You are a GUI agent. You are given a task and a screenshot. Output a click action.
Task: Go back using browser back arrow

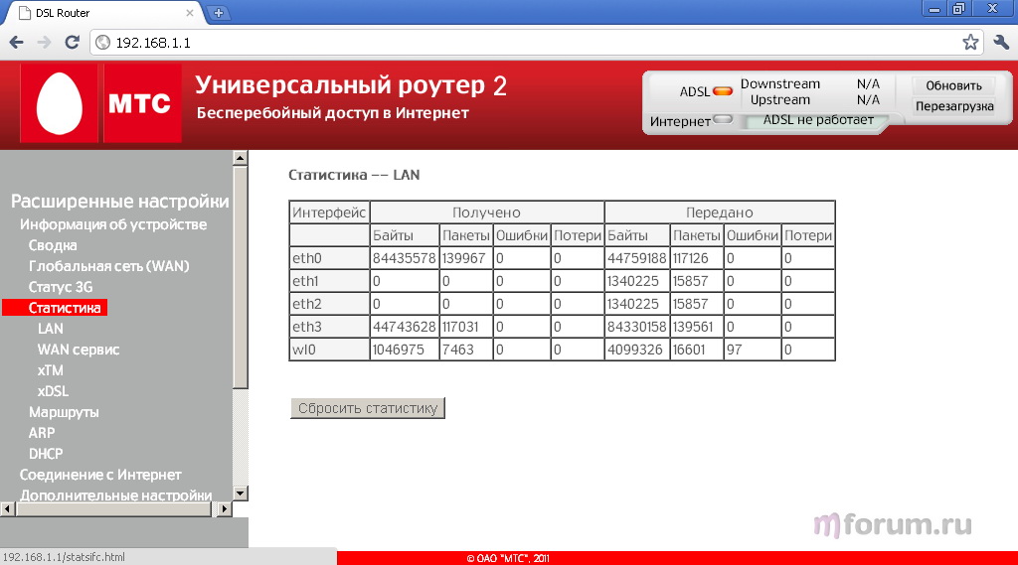coord(17,43)
